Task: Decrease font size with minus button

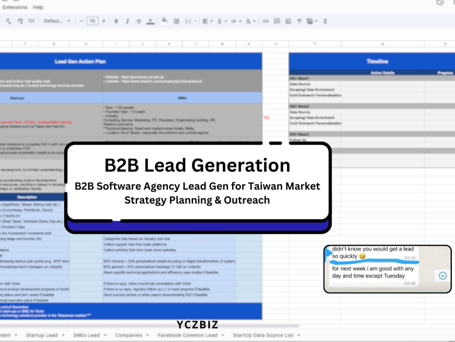Action: 81,21
